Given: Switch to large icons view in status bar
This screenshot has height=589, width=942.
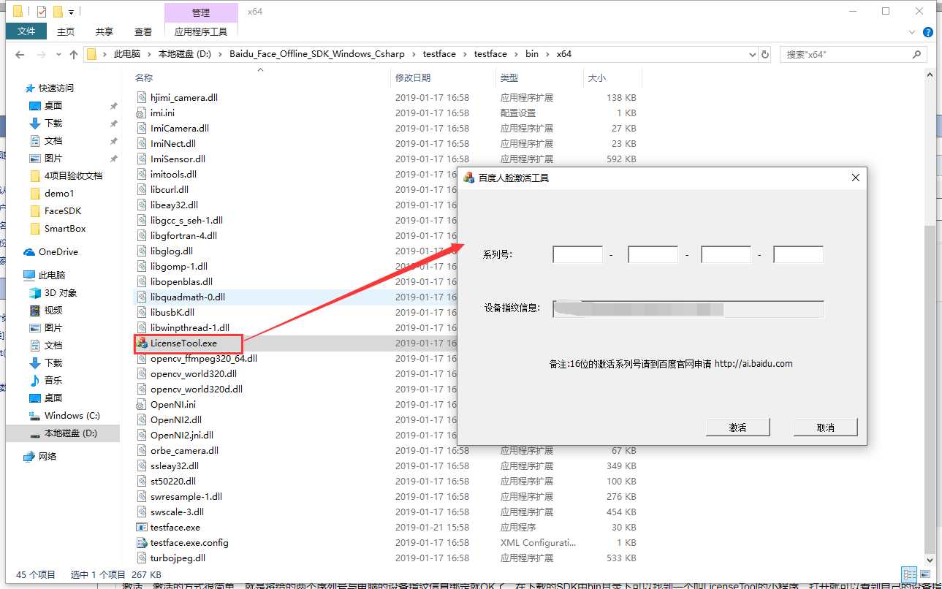Looking at the screenshot, I should [x=924, y=574].
